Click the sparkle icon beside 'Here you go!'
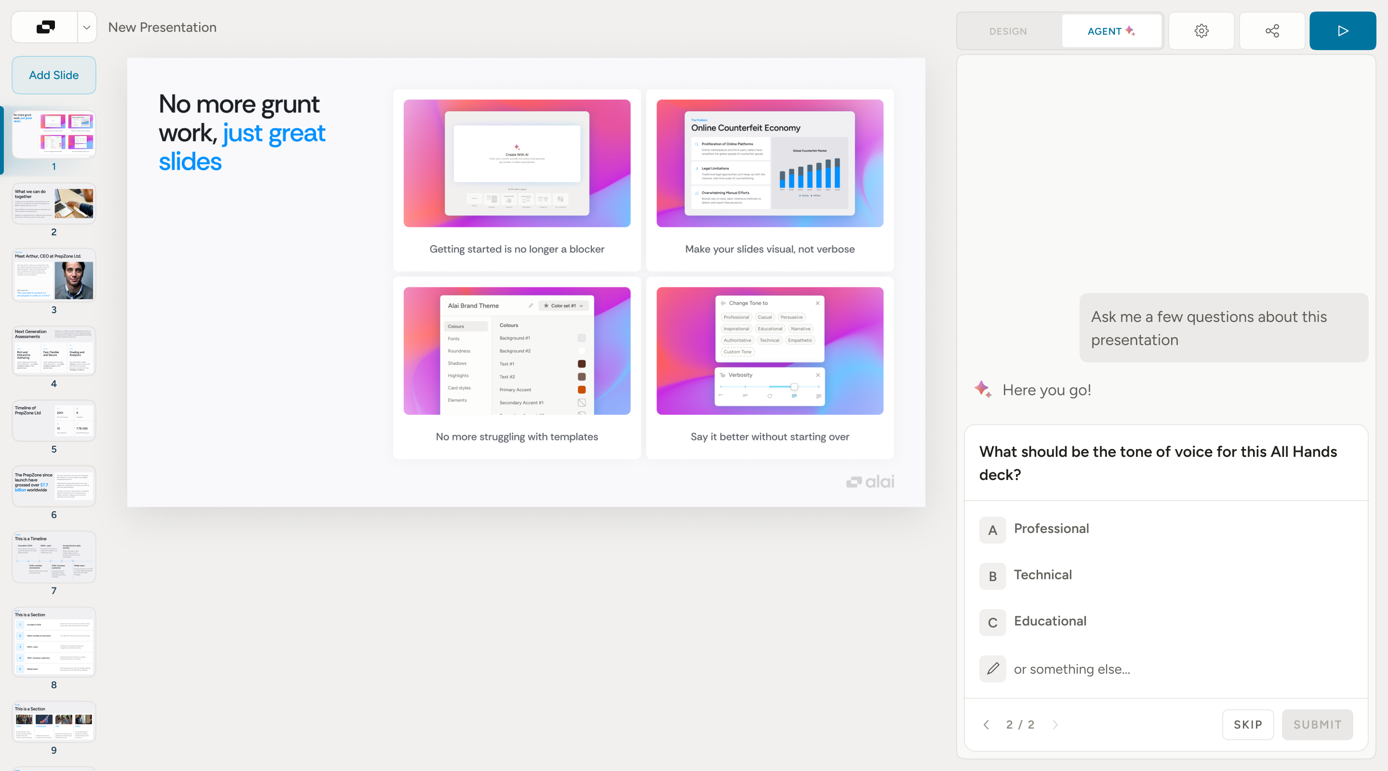 point(983,389)
